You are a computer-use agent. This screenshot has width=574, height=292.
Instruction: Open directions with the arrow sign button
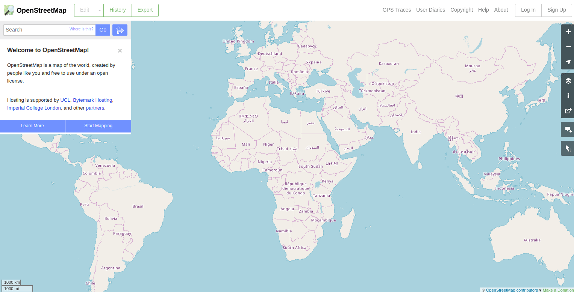coord(120,30)
